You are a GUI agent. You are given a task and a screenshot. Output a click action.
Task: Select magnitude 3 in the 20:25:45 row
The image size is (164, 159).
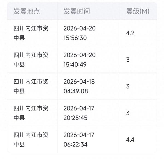click(128, 113)
